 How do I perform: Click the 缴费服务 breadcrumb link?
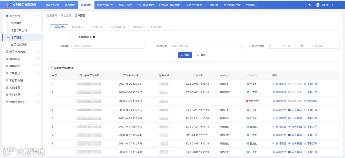tap(52, 15)
